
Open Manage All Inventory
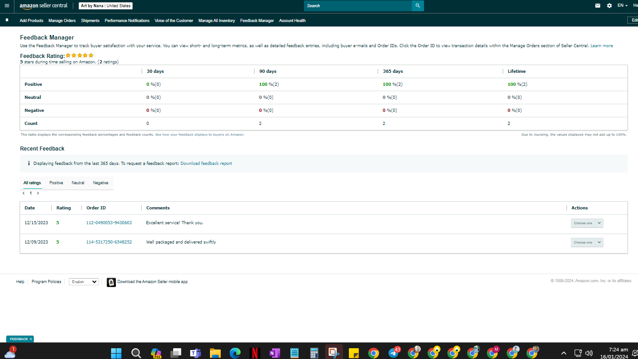point(217,21)
